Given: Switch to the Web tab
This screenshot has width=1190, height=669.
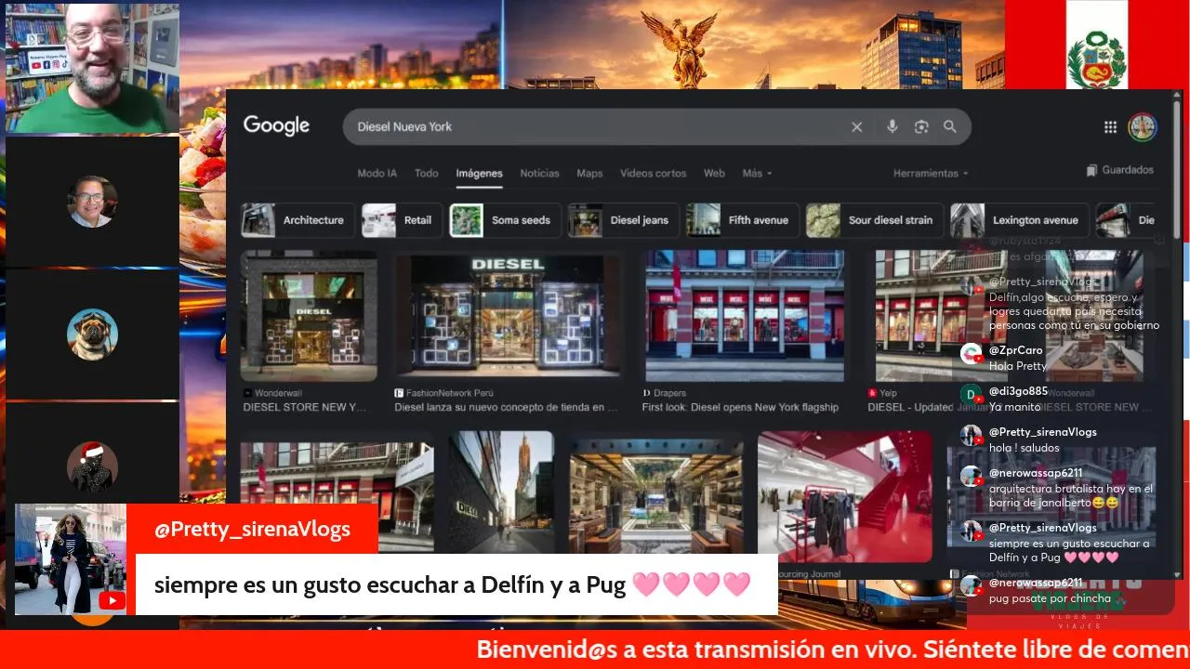Looking at the screenshot, I should [714, 173].
